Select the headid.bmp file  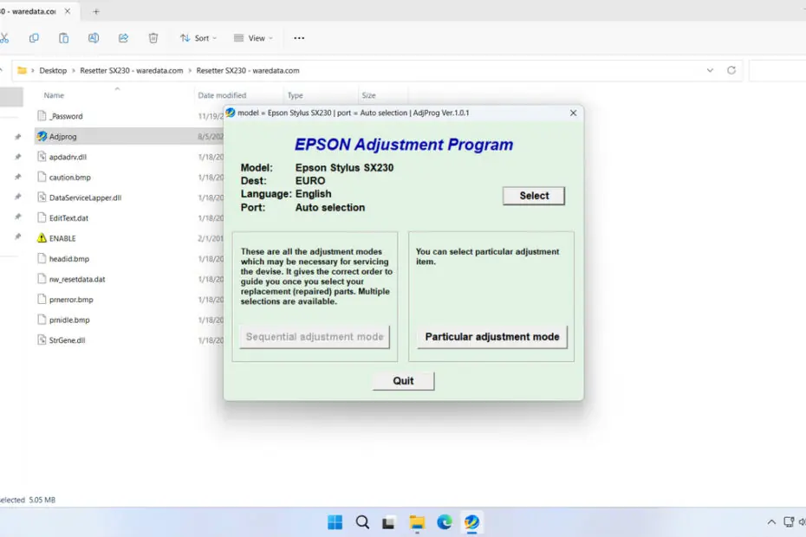click(68, 258)
